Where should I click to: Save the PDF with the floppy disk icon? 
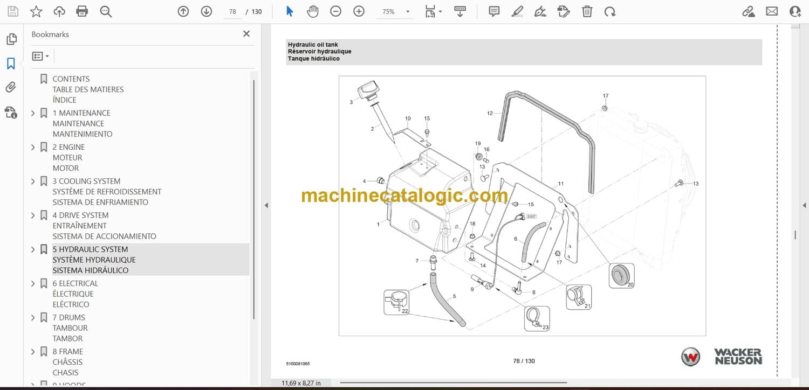point(13,11)
